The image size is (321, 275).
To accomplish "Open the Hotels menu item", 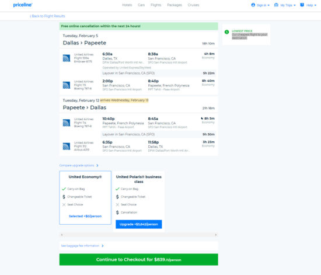I will point(127,5).
